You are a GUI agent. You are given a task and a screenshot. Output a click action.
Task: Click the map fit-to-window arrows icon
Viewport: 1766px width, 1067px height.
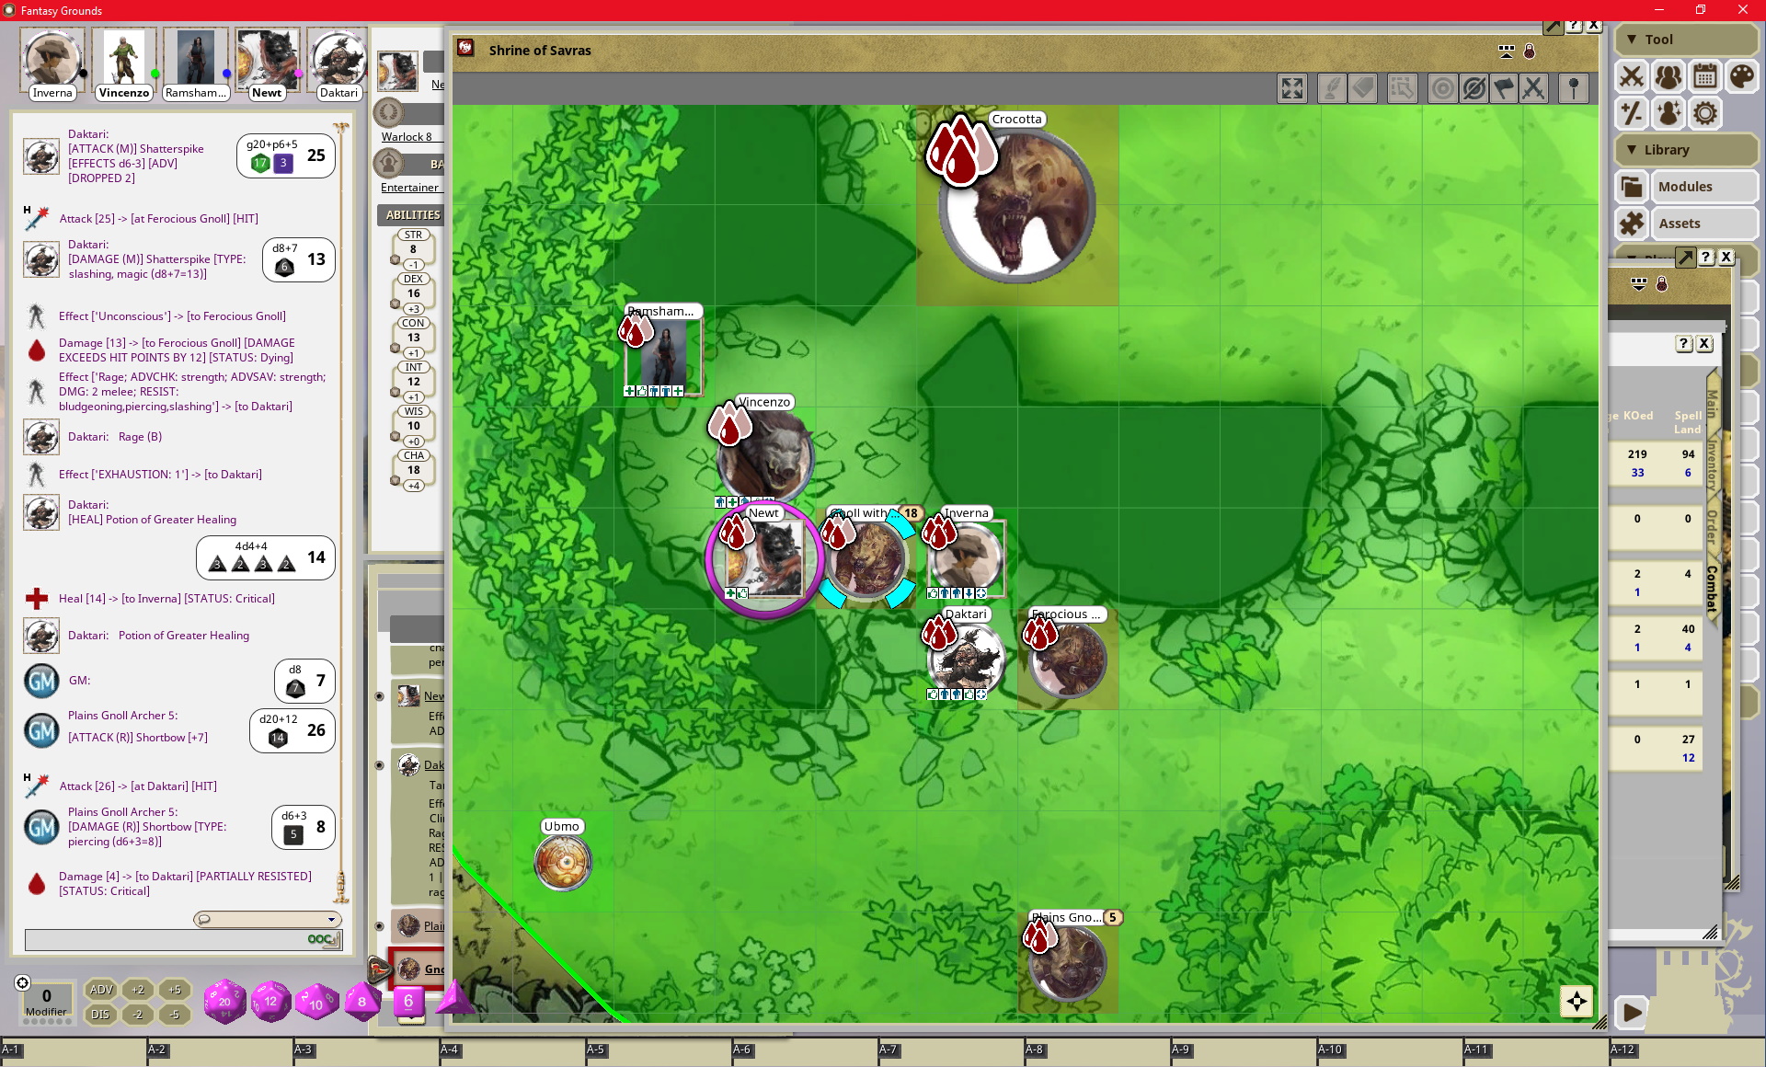coord(1292,88)
